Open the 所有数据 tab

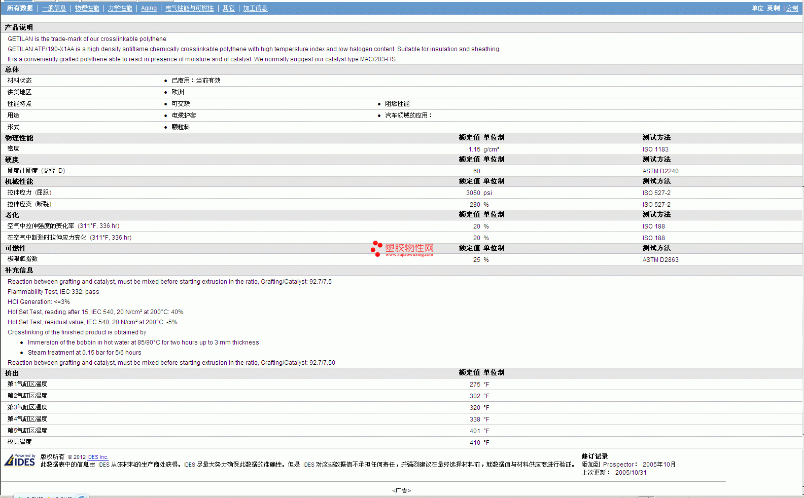pyautogui.click(x=20, y=8)
